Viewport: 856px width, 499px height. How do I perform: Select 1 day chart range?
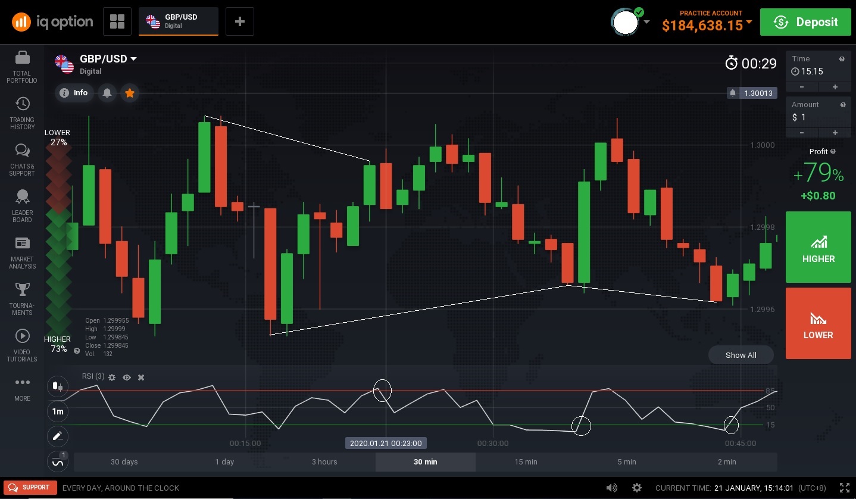tap(224, 461)
